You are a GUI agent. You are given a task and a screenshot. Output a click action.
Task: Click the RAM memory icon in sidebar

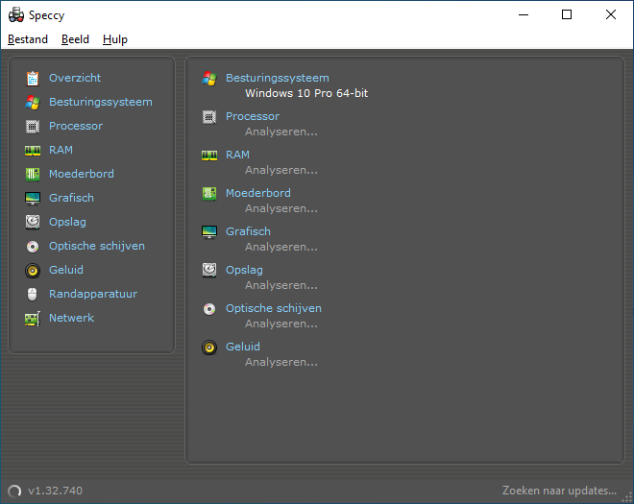coord(33,150)
